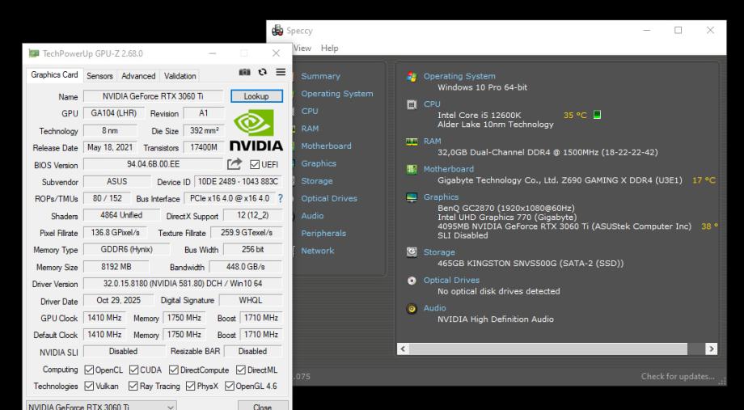Open the CPU heading link in Speccy summary

[x=432, y=104]
